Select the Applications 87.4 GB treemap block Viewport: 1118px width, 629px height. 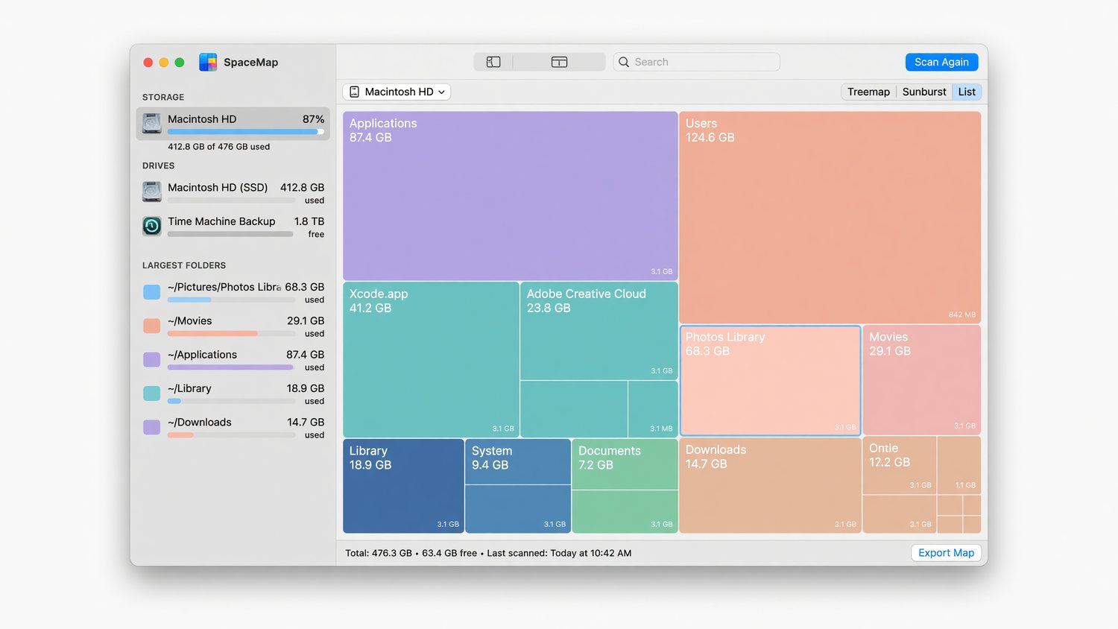(x=511, y=196)
